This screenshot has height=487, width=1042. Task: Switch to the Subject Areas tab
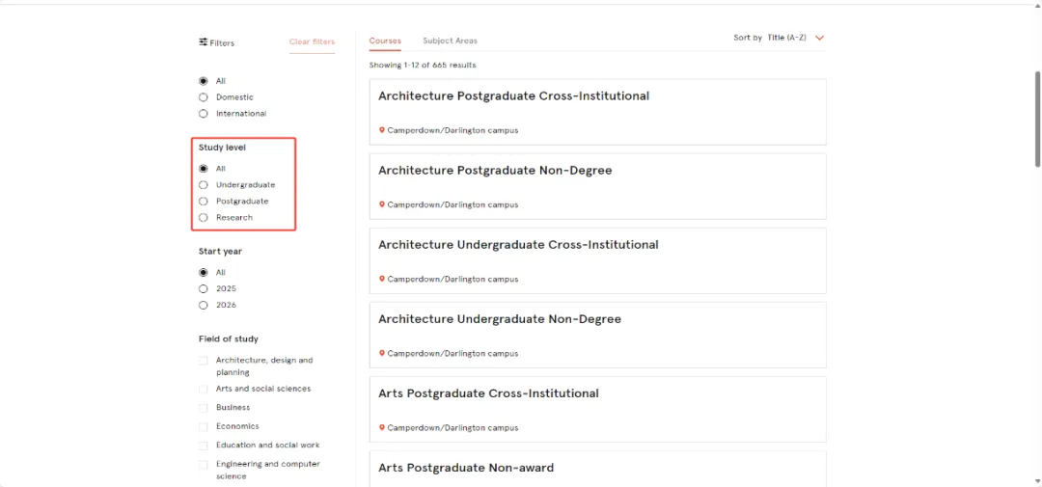[450, 41]
